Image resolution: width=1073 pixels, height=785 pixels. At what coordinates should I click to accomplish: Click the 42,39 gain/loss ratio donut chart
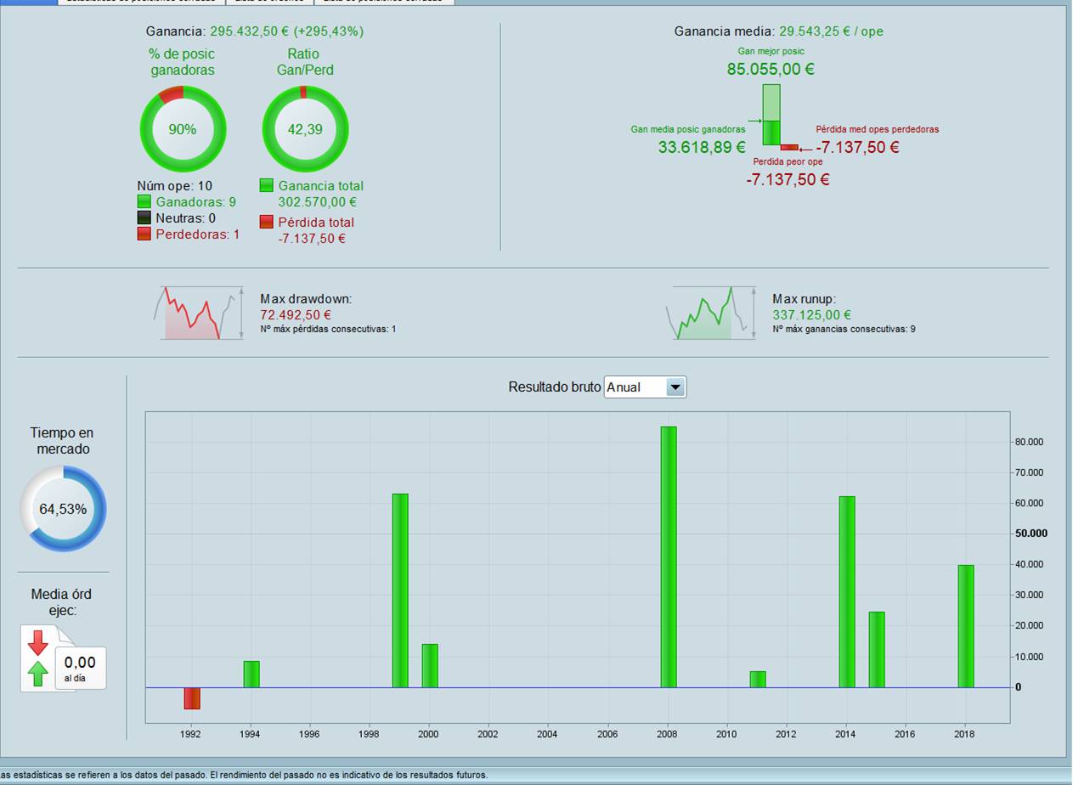305,129
